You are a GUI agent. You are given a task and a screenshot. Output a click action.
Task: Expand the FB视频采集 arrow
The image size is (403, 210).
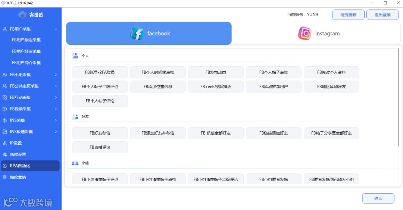tap(56, 109)
